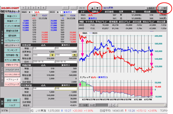
Task: Click the 山九 単価 input in 手仕舞試算
Action: (44, 89)
